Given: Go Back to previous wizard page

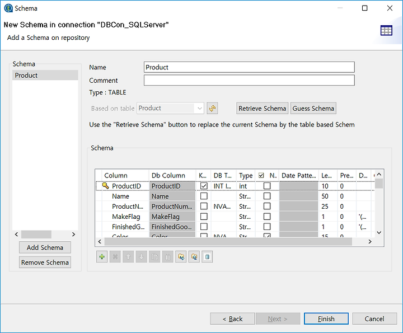Looking at the screenshot, I should [232, 318].
